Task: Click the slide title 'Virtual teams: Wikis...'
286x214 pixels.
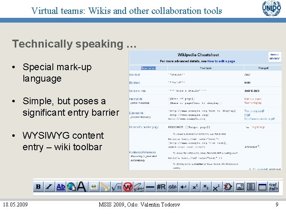Action: [x=127, y=11]
